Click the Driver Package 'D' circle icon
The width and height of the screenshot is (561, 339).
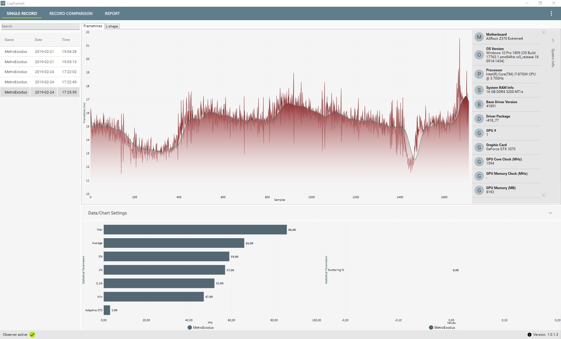tap(479, 119)
